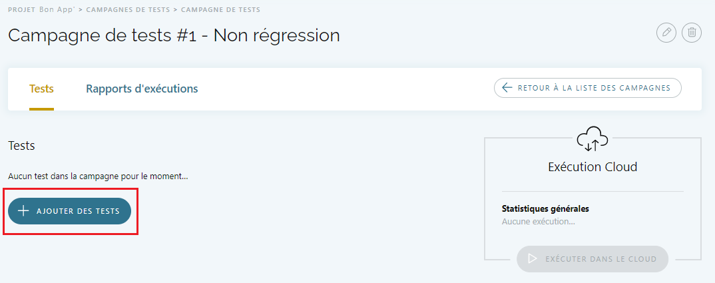Viewport: 715px width, 283px height.
Task: Click the Tests section heading below the tabs
Action: 21,145
